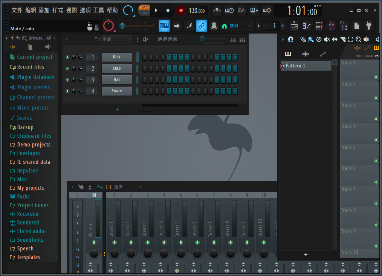Open the 编辑 menu
The image size is (382, 276).
31,10
